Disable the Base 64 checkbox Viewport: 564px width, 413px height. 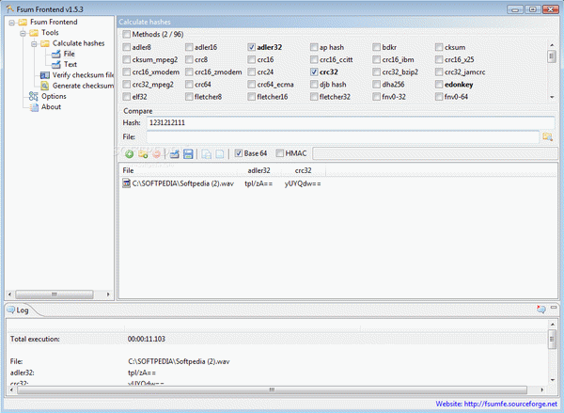(239, 153)
